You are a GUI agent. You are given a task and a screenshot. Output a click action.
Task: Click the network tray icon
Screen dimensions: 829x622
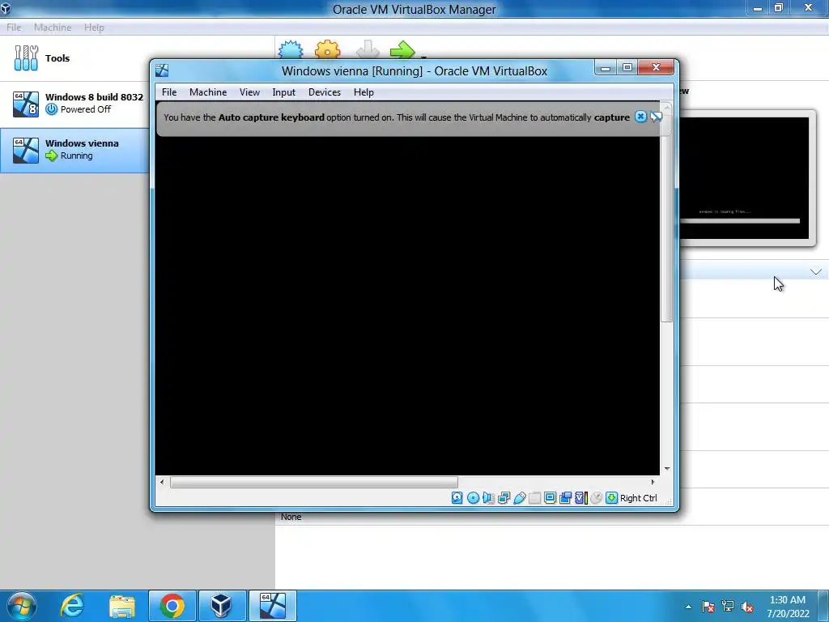(728, 607)
